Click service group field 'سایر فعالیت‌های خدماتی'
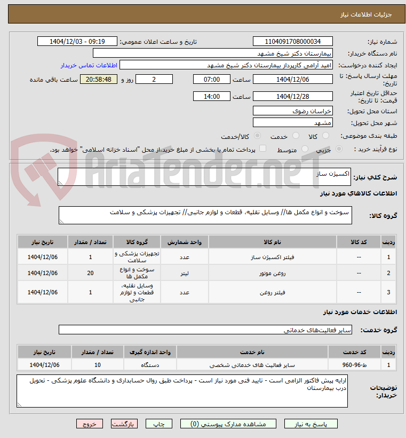Image resolution: width=406 pixels, height=438 pixels. [x=205, y=330]
